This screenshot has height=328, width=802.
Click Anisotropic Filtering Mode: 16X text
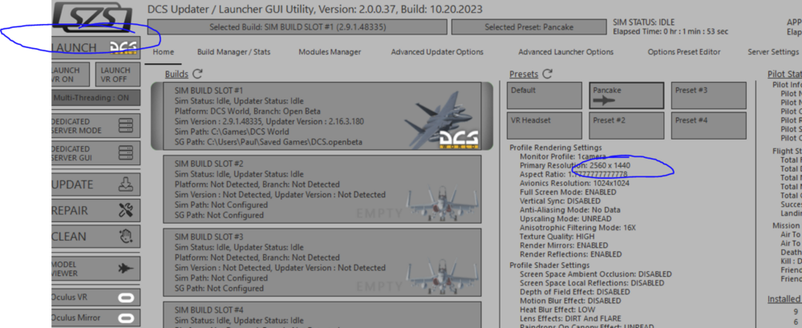[577, 228]
